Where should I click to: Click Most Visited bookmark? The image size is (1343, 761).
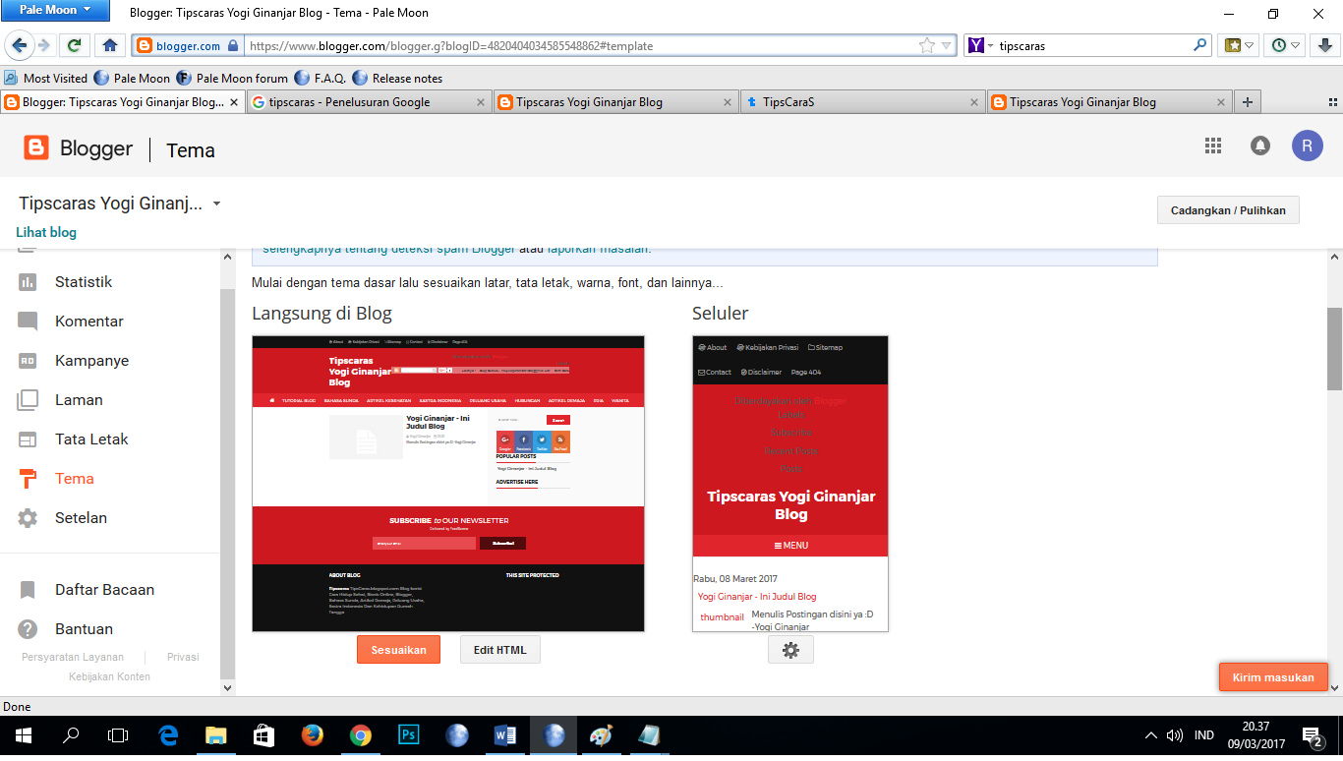tap(46, 78)
